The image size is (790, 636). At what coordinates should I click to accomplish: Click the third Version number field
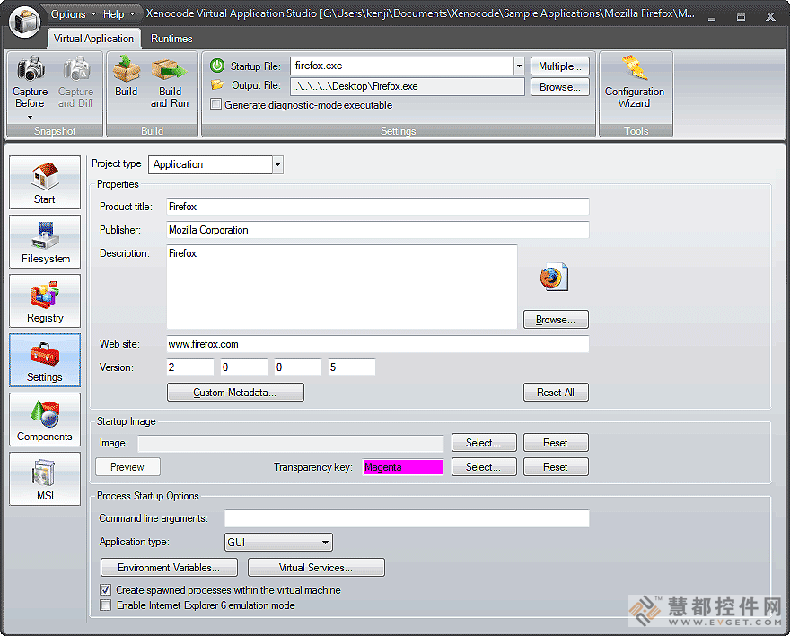coord(298,367)
